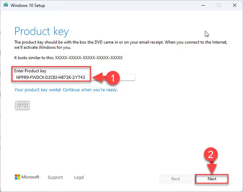Screen dimensions: 243x192
Task: Open the Support link
Action: (55, 177)
